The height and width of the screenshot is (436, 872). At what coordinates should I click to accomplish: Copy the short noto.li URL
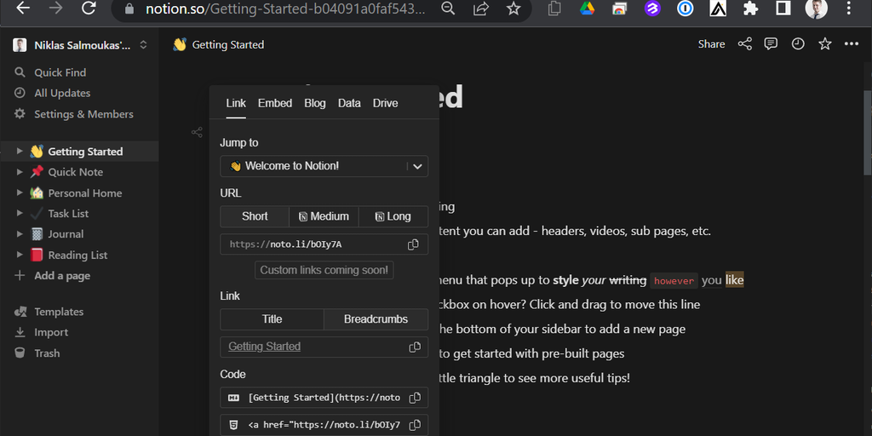point(413,244)
